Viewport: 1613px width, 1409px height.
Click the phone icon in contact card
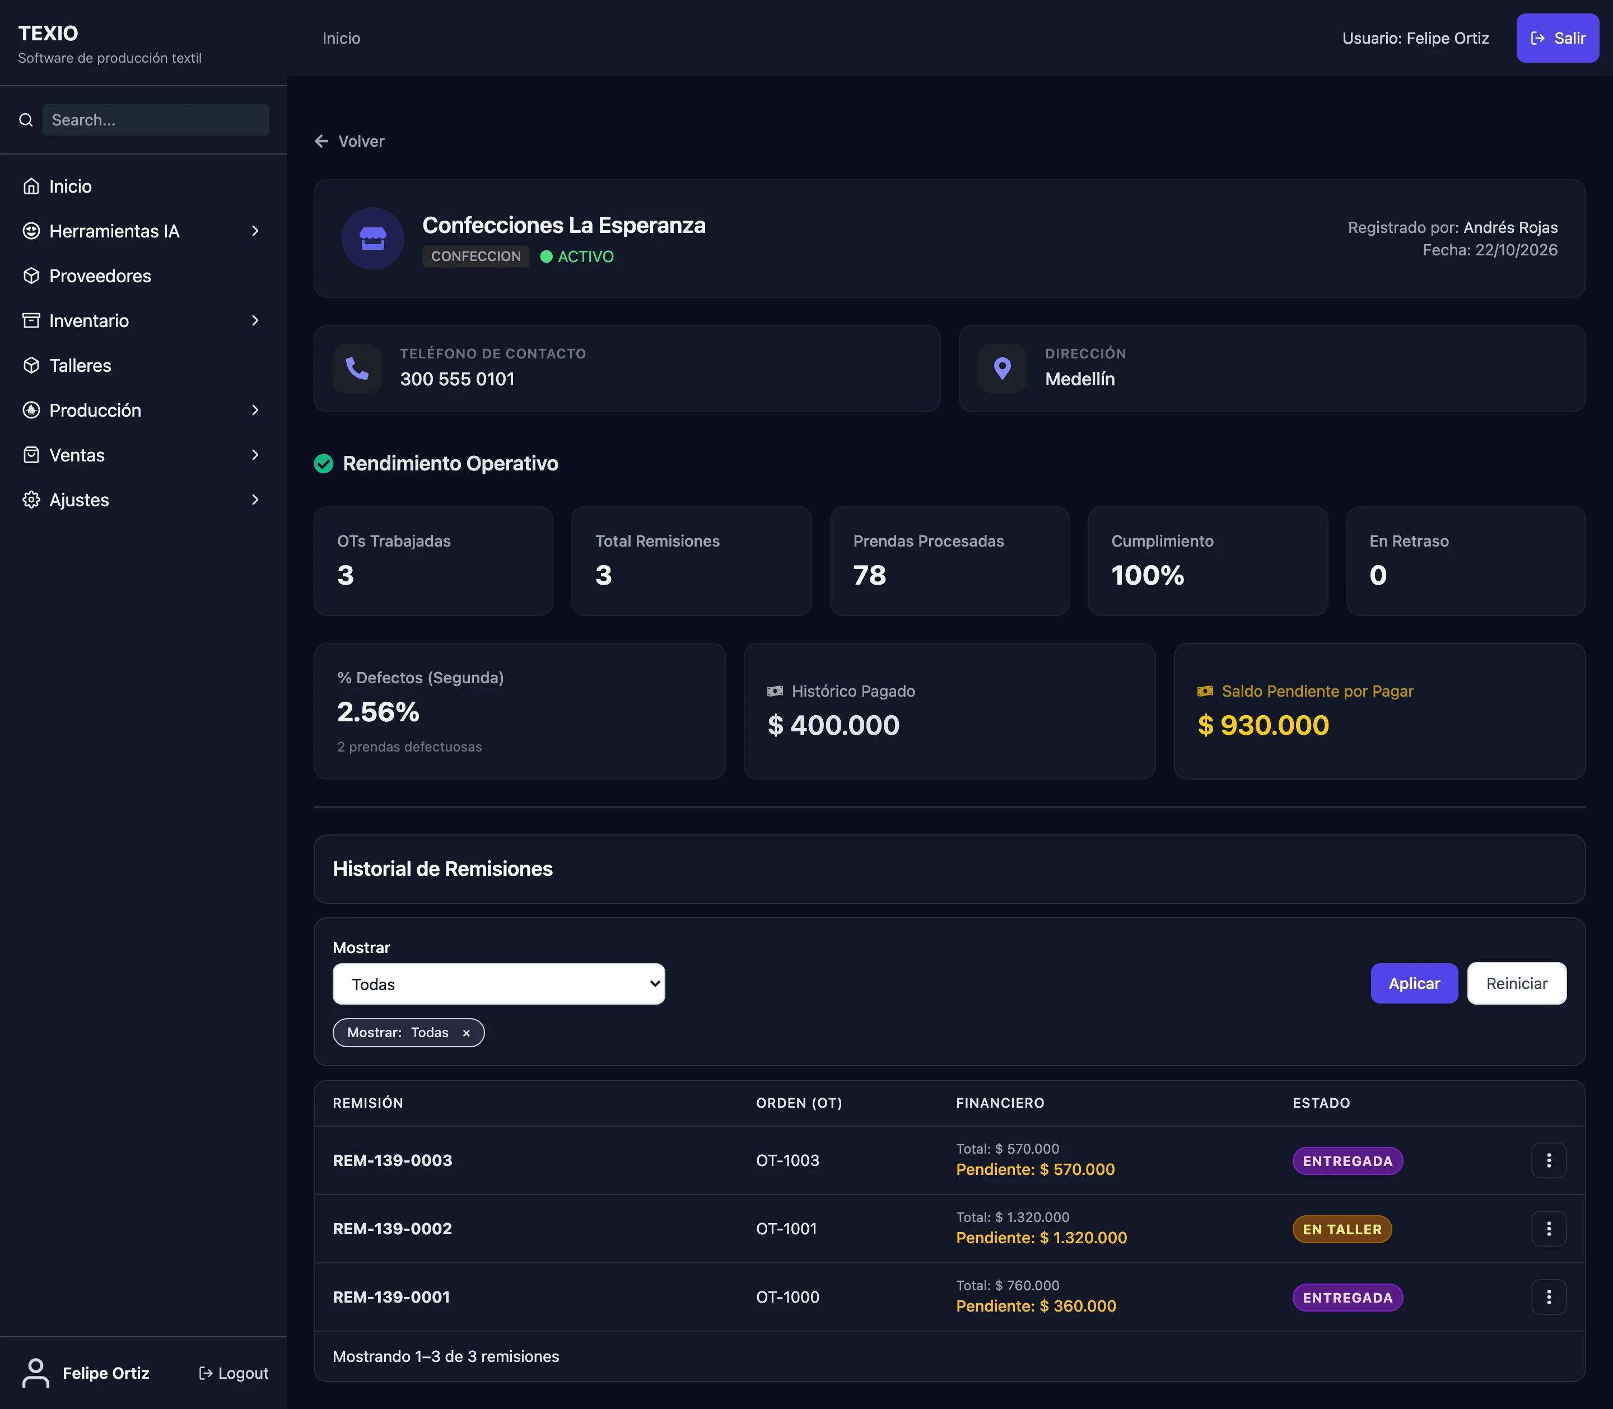click(357, 368)
